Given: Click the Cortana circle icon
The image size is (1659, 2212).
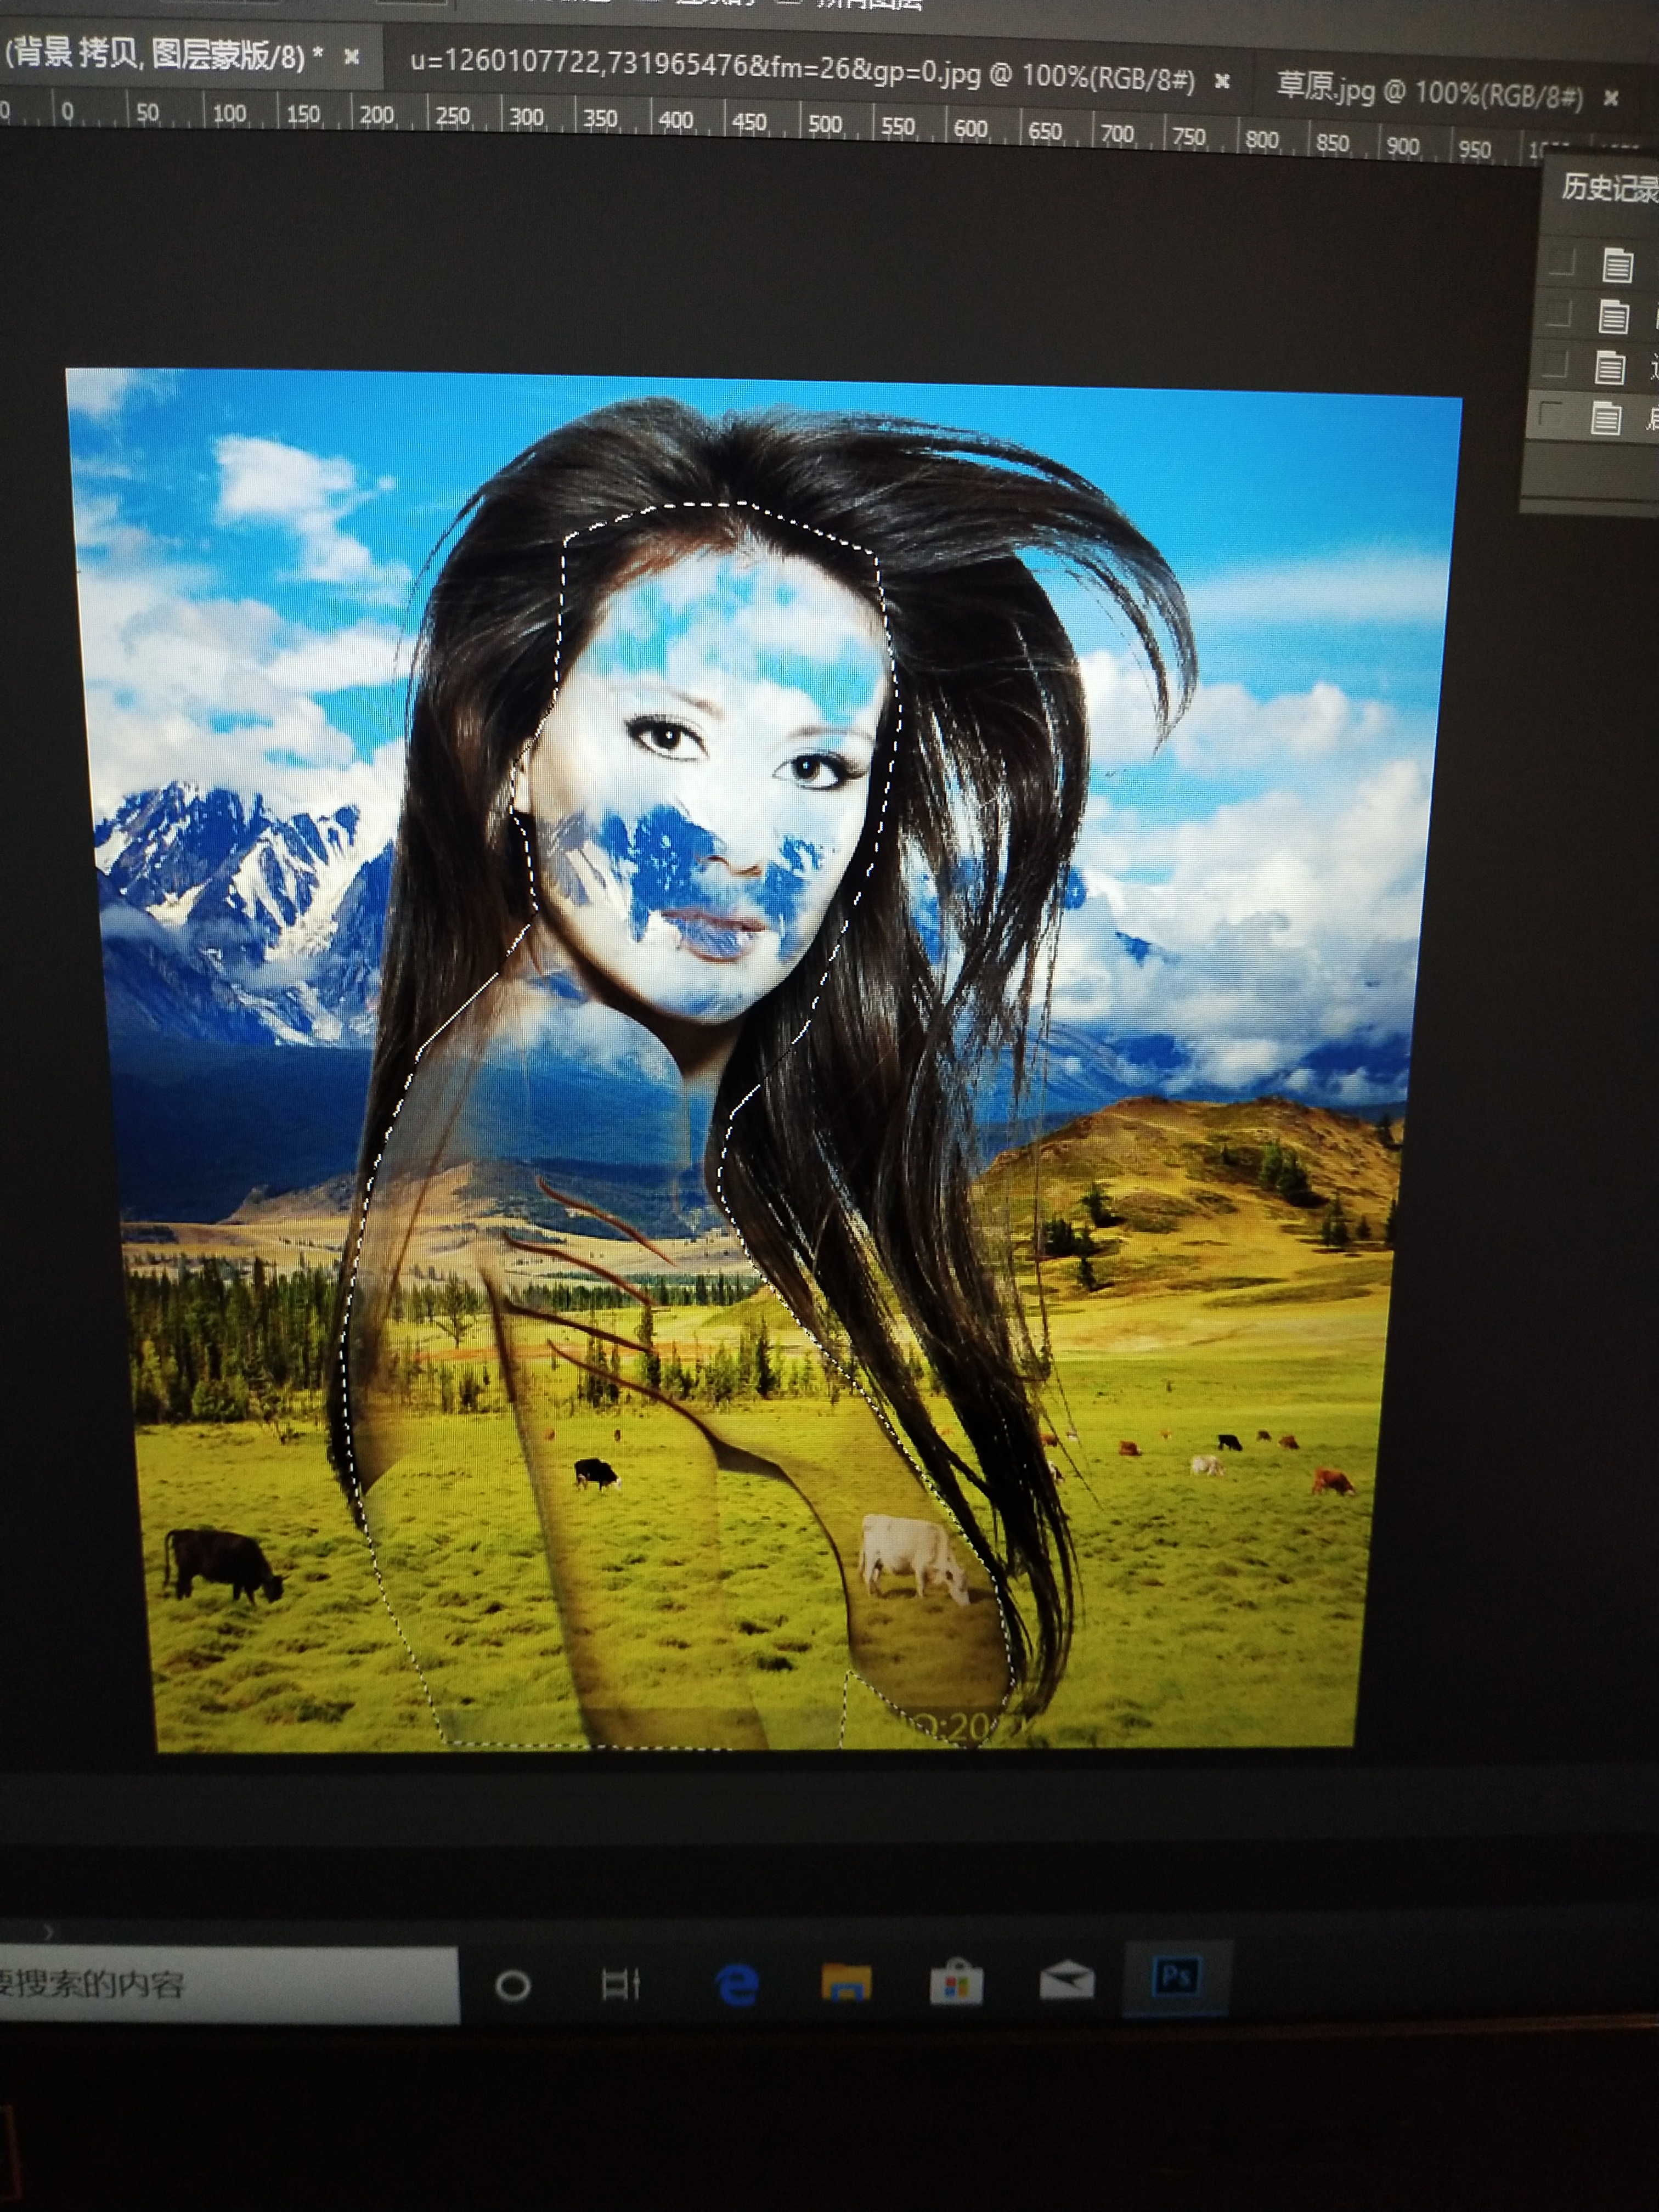Looking at the screenshot, I should [513, 1985].
